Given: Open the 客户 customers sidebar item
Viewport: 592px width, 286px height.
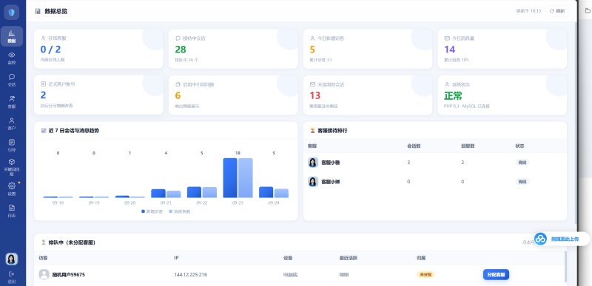Looking at the screenshot, I should pos(12,123).
